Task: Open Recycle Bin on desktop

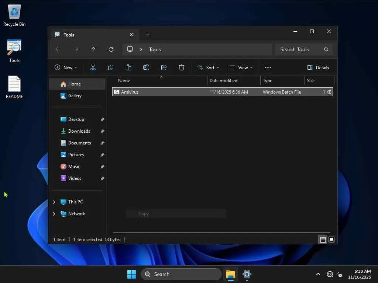Action: pyautogui.click(x=14, y=15)
